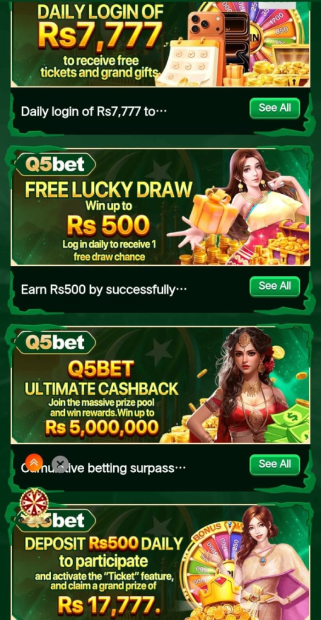Image resolution: width=321 pixels, height=620 pixels.
Task: Click the 'Earn Rs500 by successfully…' text
Action: coord(104,290)
